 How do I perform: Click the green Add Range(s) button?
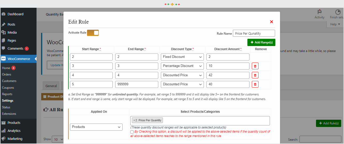click(x=261, y=42)
